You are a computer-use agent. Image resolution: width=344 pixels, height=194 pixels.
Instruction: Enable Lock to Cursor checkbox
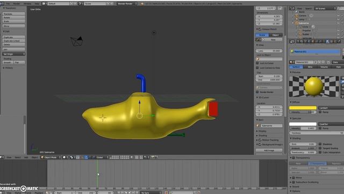257,63
